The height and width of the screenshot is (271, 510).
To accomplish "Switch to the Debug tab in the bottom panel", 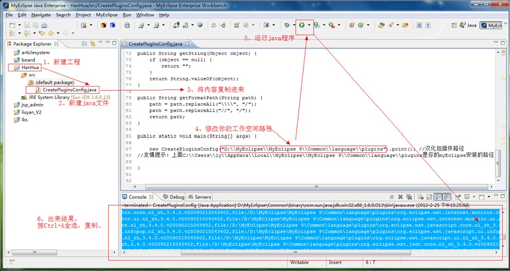I will [174, 197].
